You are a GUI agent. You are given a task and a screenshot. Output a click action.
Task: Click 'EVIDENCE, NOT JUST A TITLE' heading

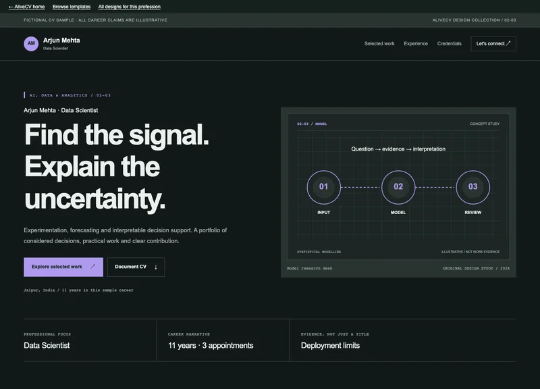pyautogui.click(x=335, y=334)
